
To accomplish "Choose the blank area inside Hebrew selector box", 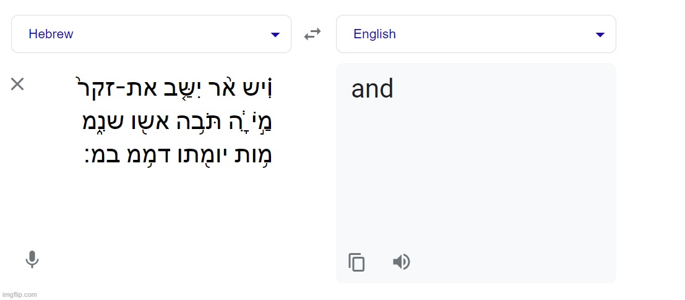I will pos(170,34).
